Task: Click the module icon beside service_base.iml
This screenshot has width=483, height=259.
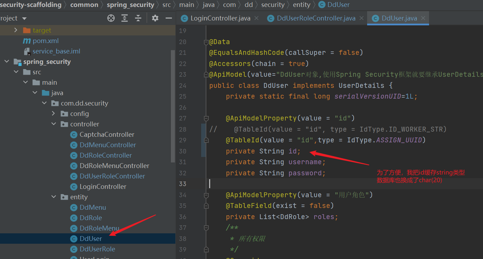Action: click(27, 51)
